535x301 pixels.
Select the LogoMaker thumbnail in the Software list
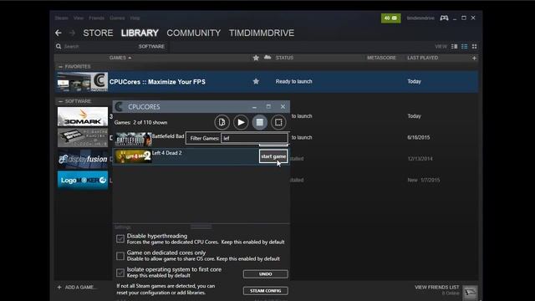tap(83, 181)
